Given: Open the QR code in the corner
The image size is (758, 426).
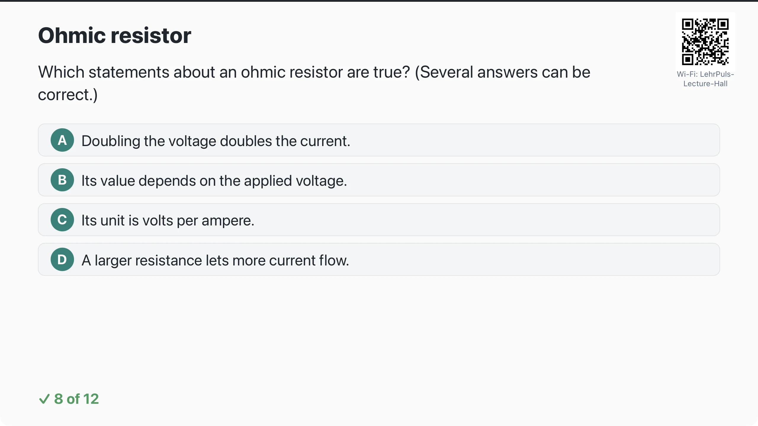Looking at the screenshot, I should [705, 42].
